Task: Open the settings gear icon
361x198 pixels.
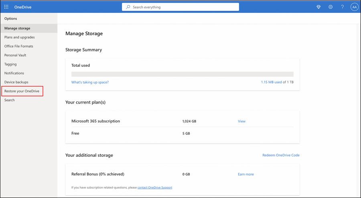Action: click(331, 7)
